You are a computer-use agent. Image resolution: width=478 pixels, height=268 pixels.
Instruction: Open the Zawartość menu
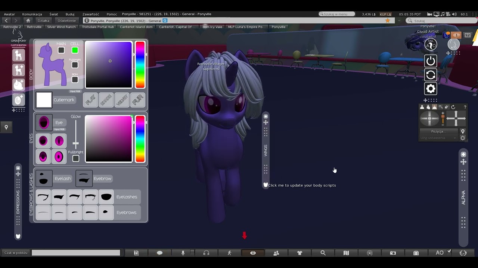click(x=91, y=14)
